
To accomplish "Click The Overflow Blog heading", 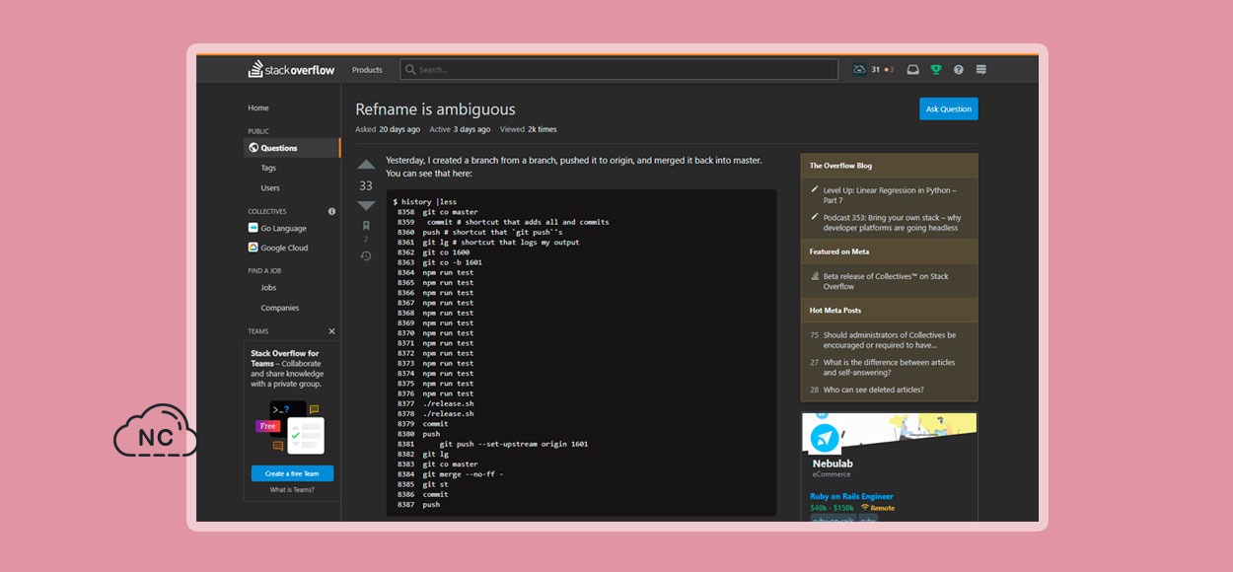I will pos(840,166).
